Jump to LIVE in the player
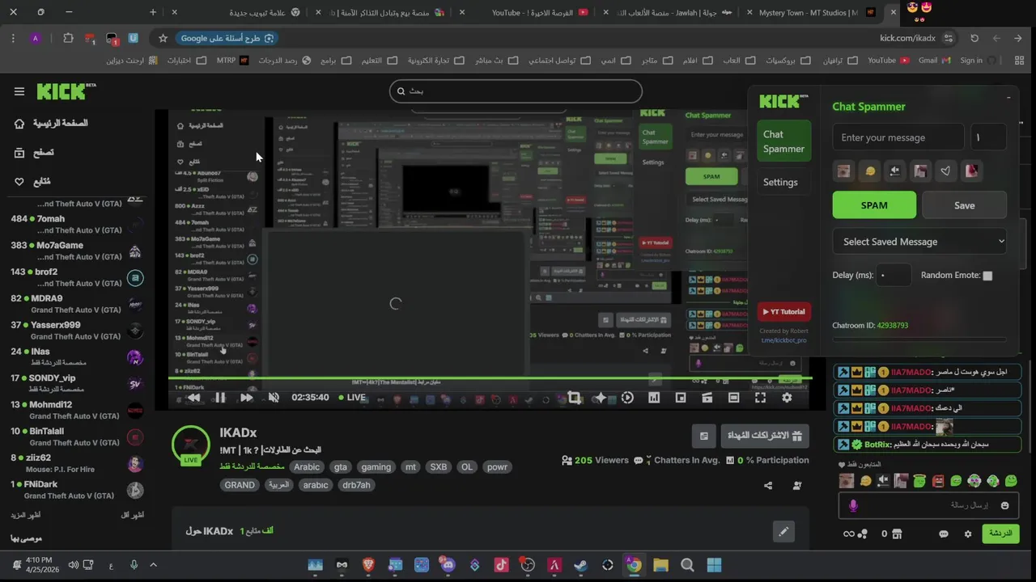The image size is (1036, 582). tap(352, 398)
